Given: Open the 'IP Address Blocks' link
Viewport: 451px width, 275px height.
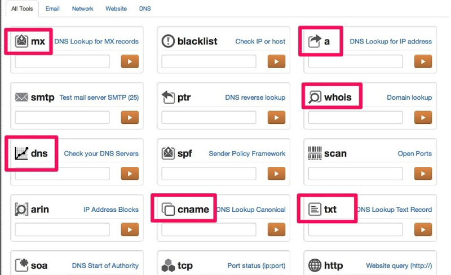Looking at the screenshot, I should pos(111,210).
